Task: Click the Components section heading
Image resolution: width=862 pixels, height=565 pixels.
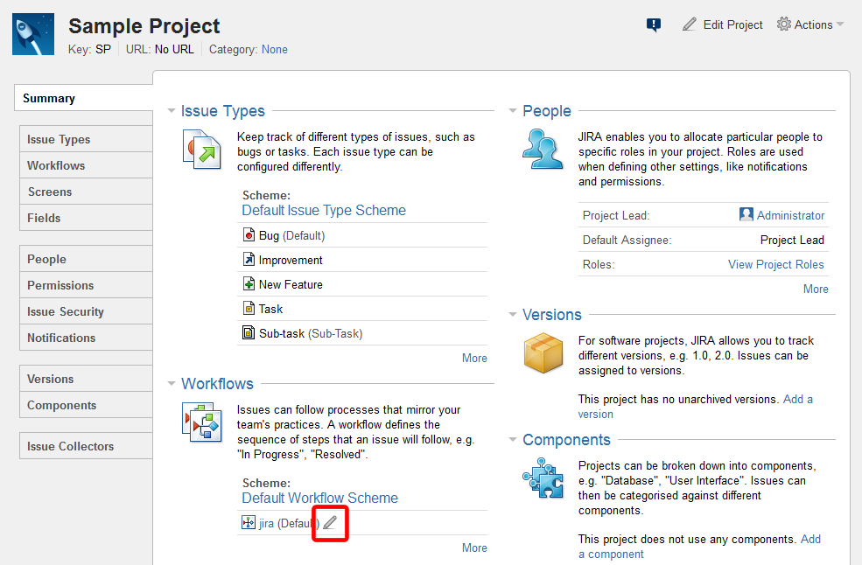Action: [x=566, y=440]
